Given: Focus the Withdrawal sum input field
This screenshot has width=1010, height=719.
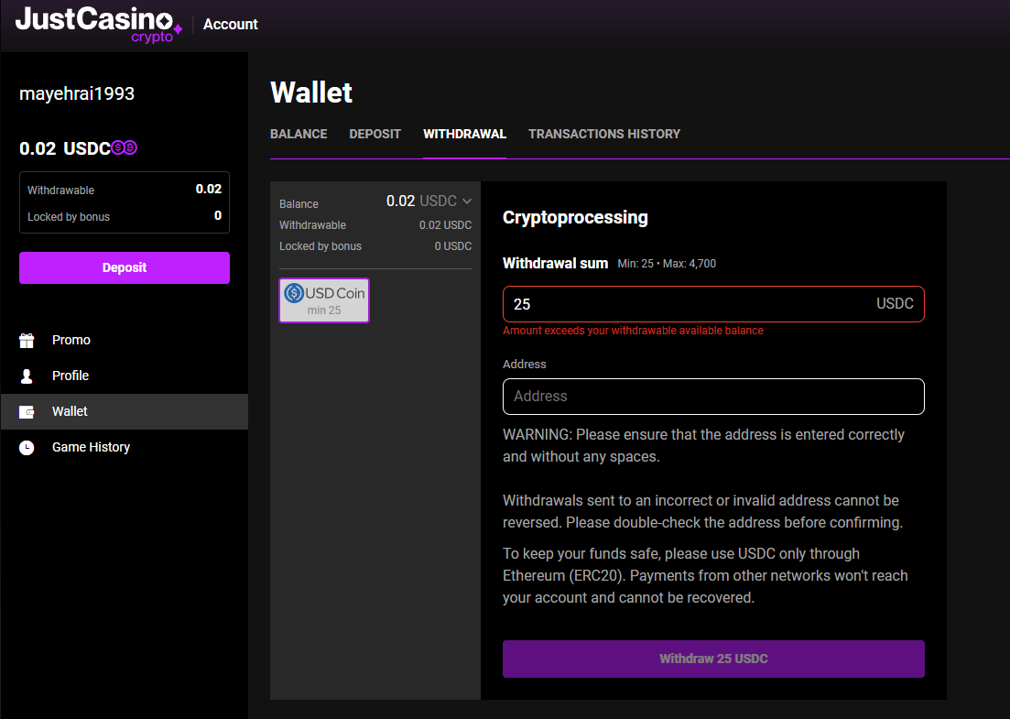Looking at the screenshot, I should 713,304.
